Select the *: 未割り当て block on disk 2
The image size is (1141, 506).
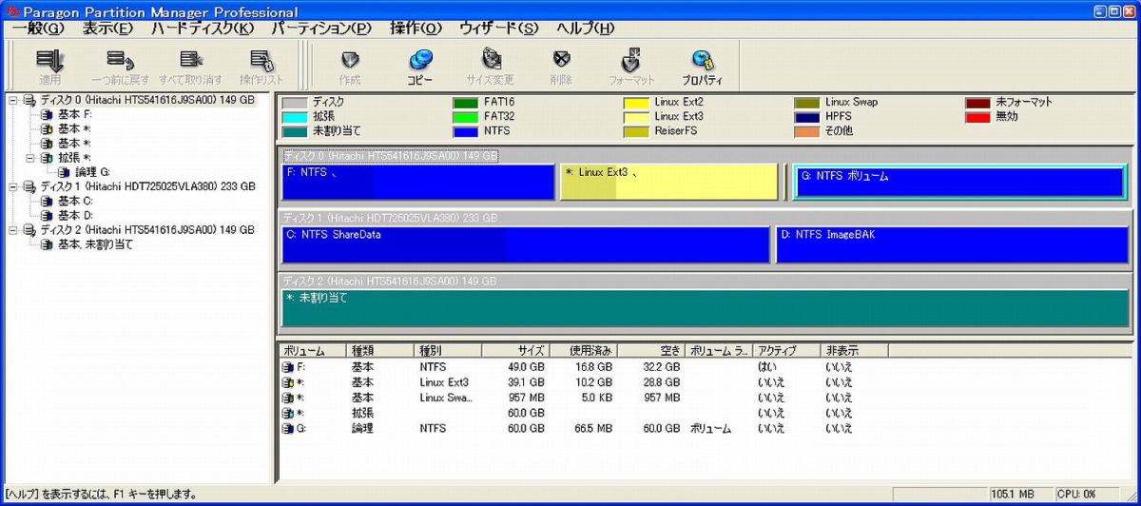(x=705, y=308)
